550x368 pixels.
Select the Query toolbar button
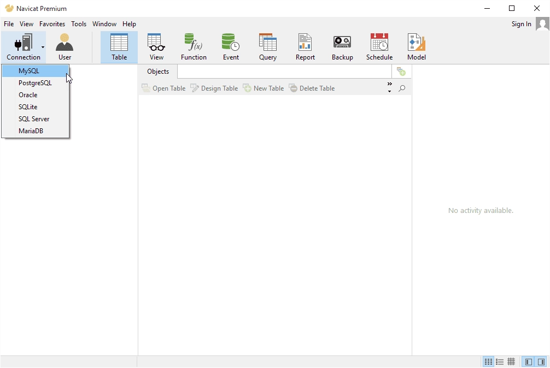[x=268, y=47]
